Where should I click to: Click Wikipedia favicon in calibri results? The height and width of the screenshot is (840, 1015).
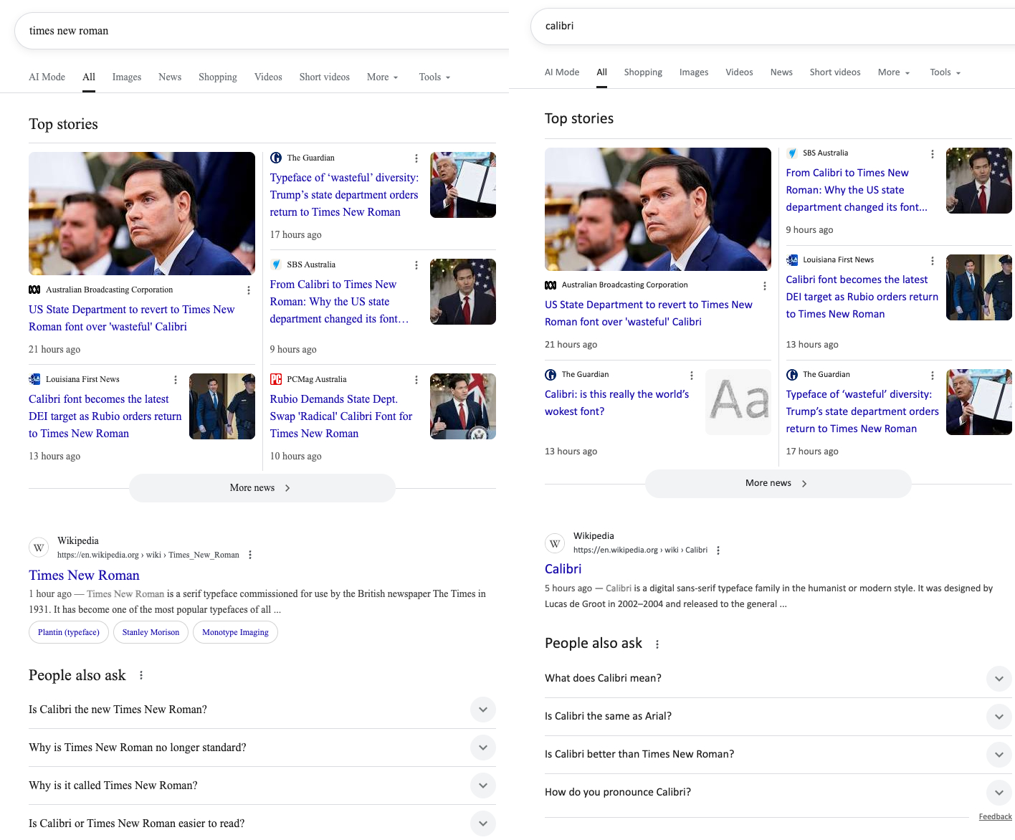(555, 543)
